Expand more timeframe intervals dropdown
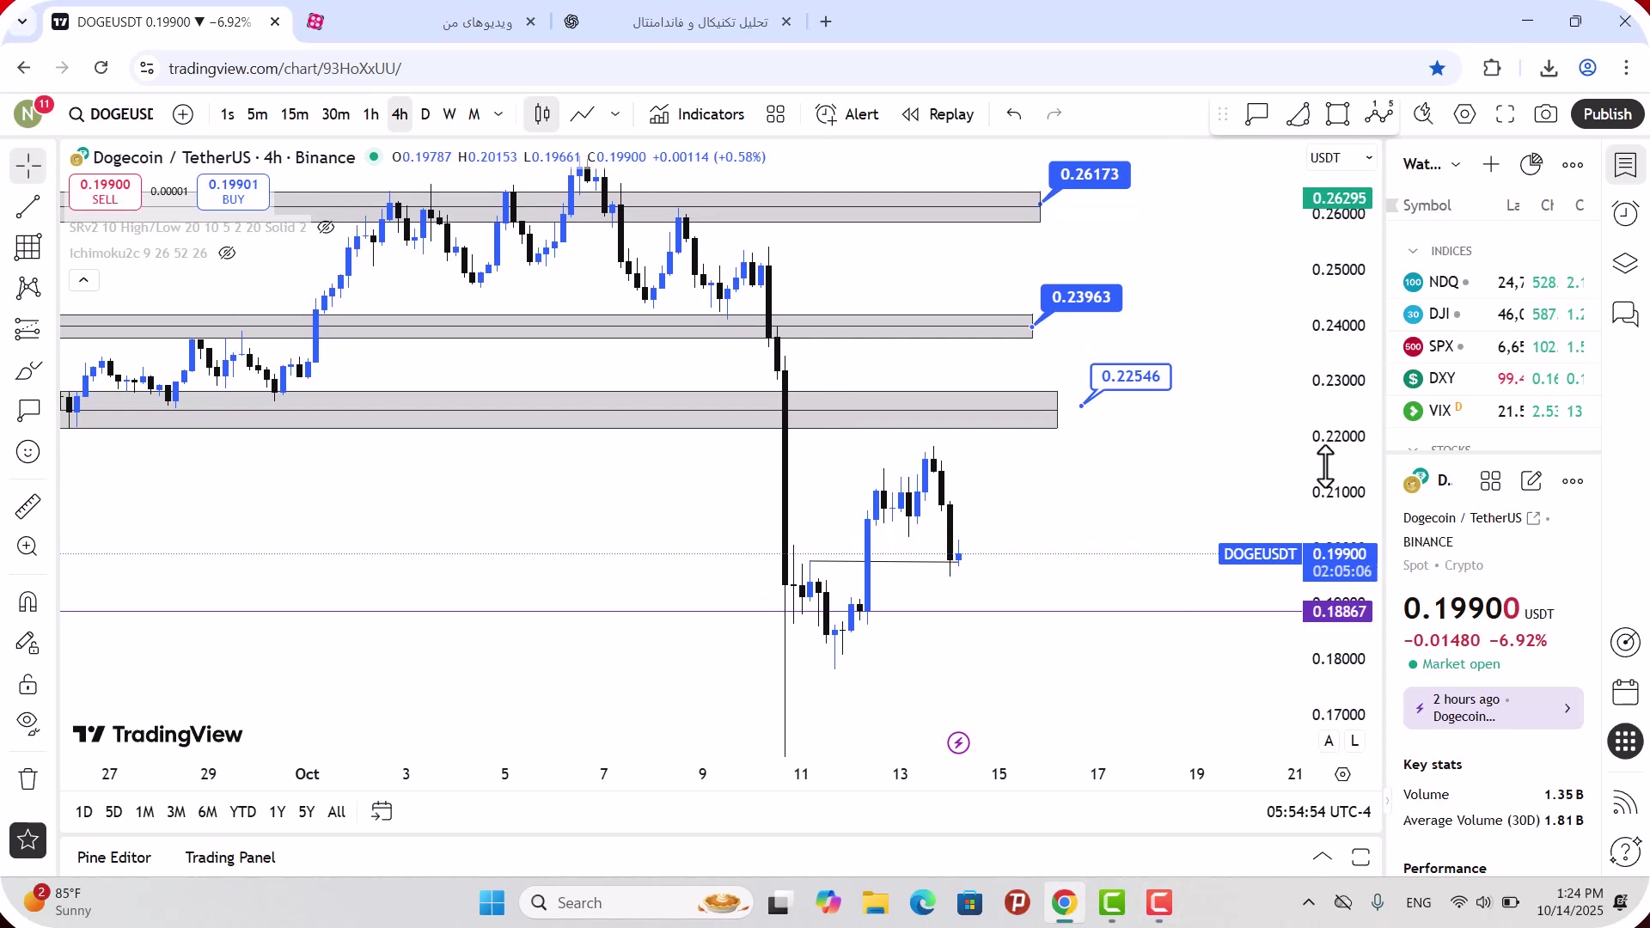 point(498,114)
